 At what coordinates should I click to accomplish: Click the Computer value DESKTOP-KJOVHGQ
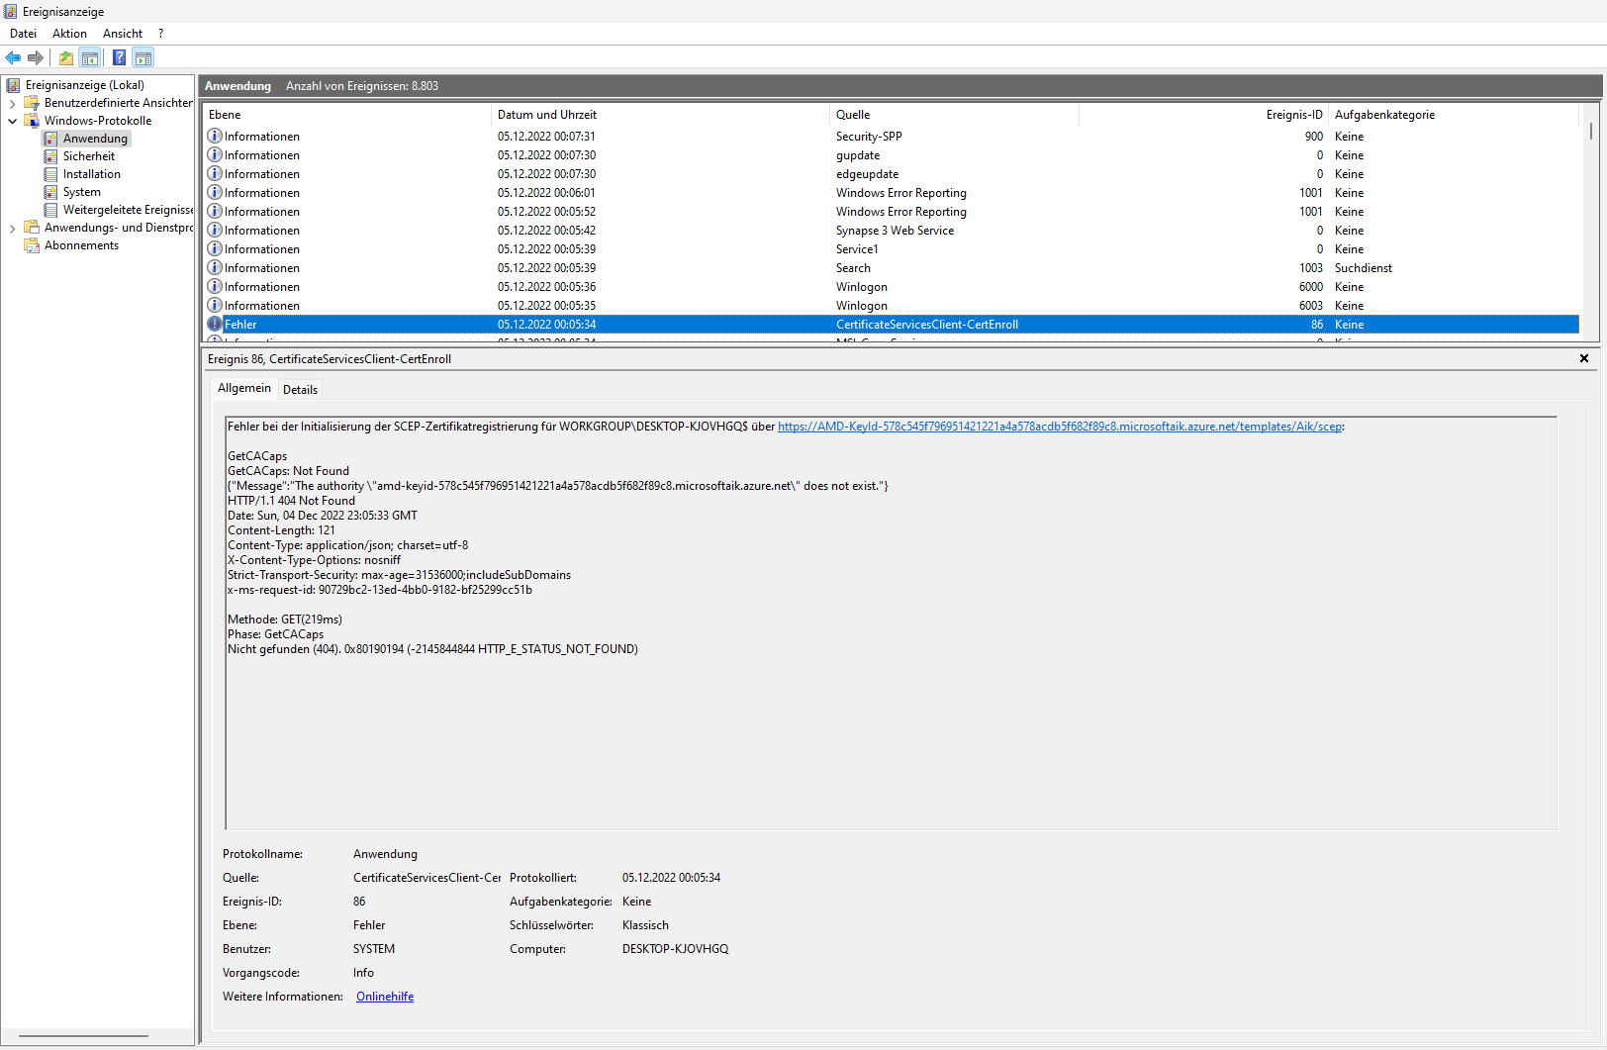[675, 949]
